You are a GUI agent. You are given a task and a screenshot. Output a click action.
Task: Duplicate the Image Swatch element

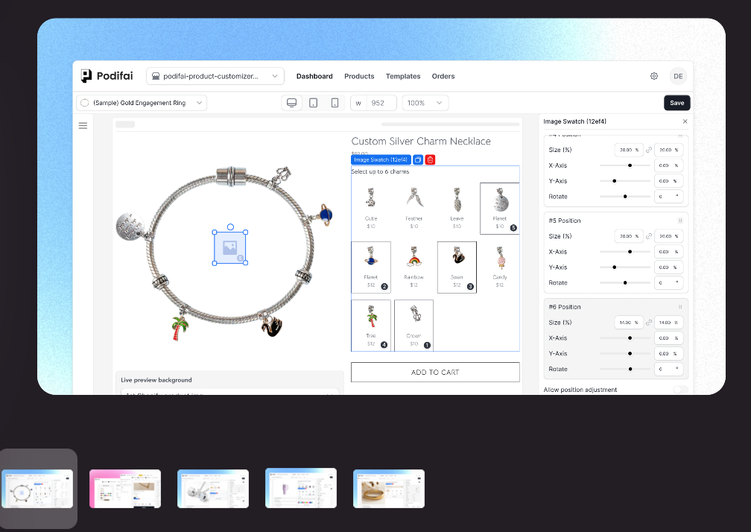(x=418, y=159)
